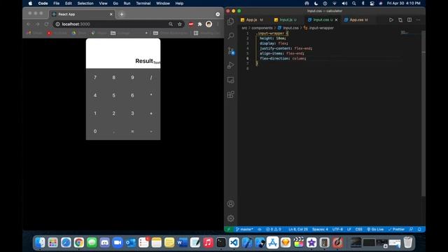Click the 5 button on the calculator

pos(113,95)
